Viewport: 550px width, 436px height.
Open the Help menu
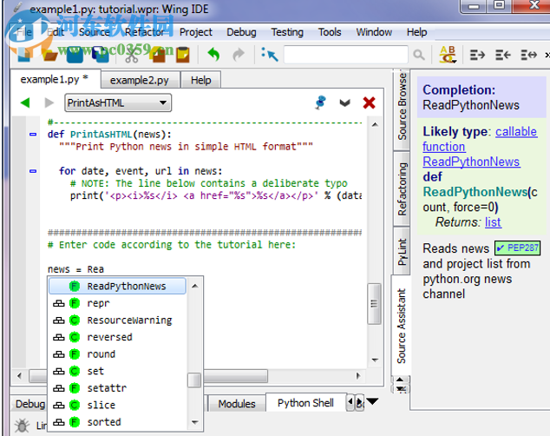click(416, 32)
